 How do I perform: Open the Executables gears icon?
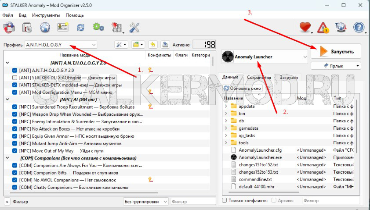click(x=98, y=27)
